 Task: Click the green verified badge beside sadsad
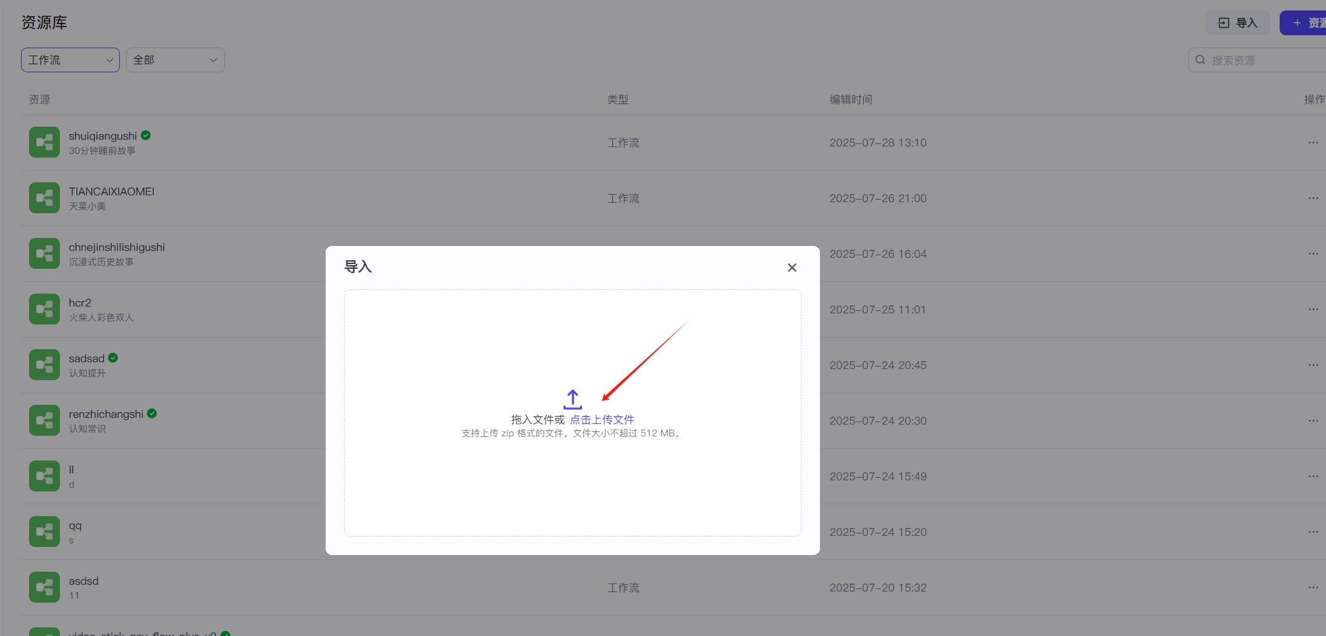click(x=113, y=358)
